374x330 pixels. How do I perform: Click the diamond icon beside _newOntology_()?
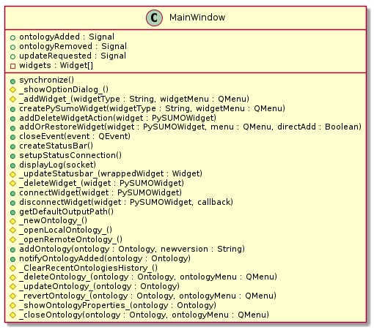coord(12,221)
